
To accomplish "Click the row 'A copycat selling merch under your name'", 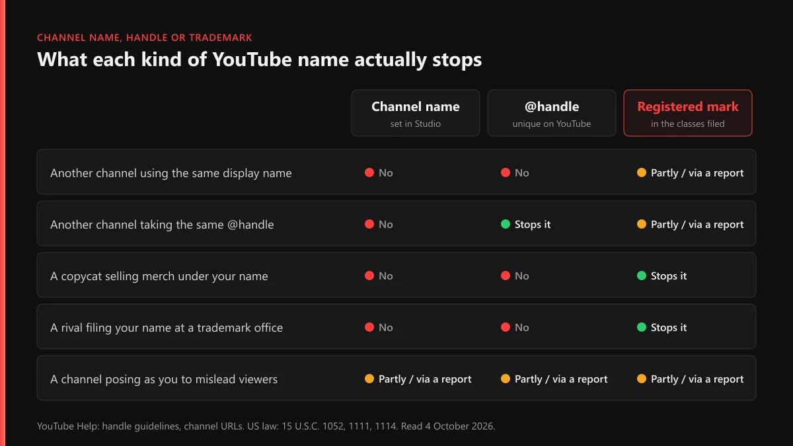I will tap(397, 275).
